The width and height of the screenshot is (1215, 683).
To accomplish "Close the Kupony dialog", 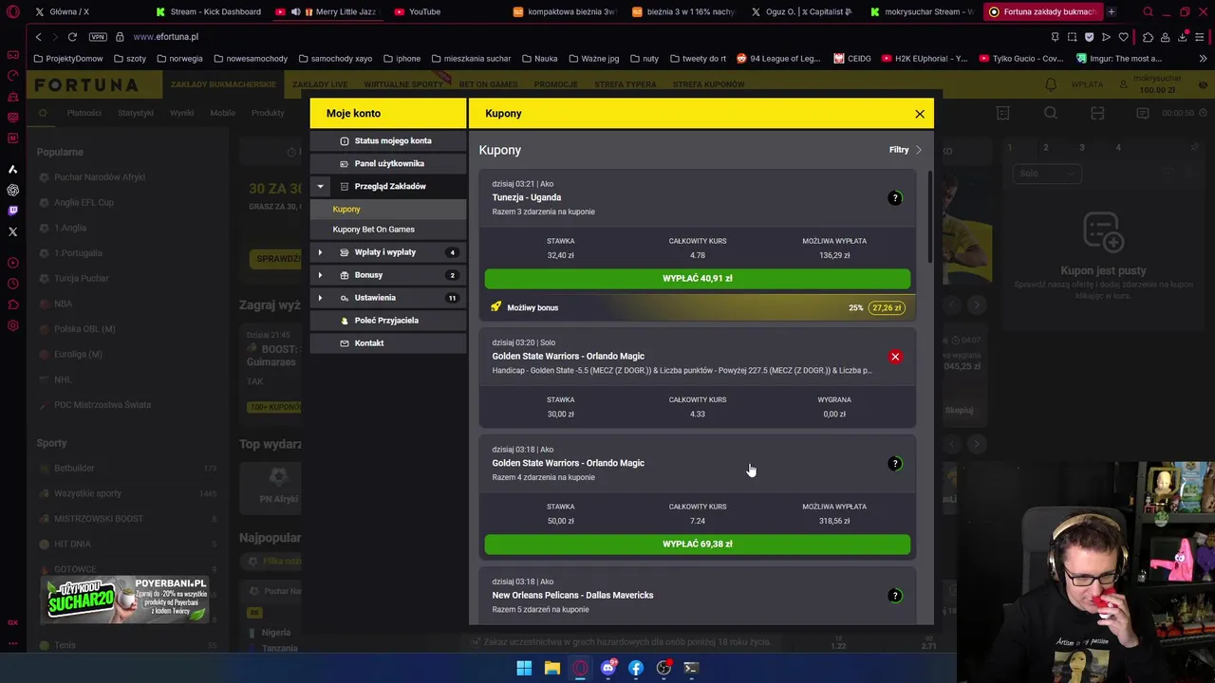I will 920,114.
